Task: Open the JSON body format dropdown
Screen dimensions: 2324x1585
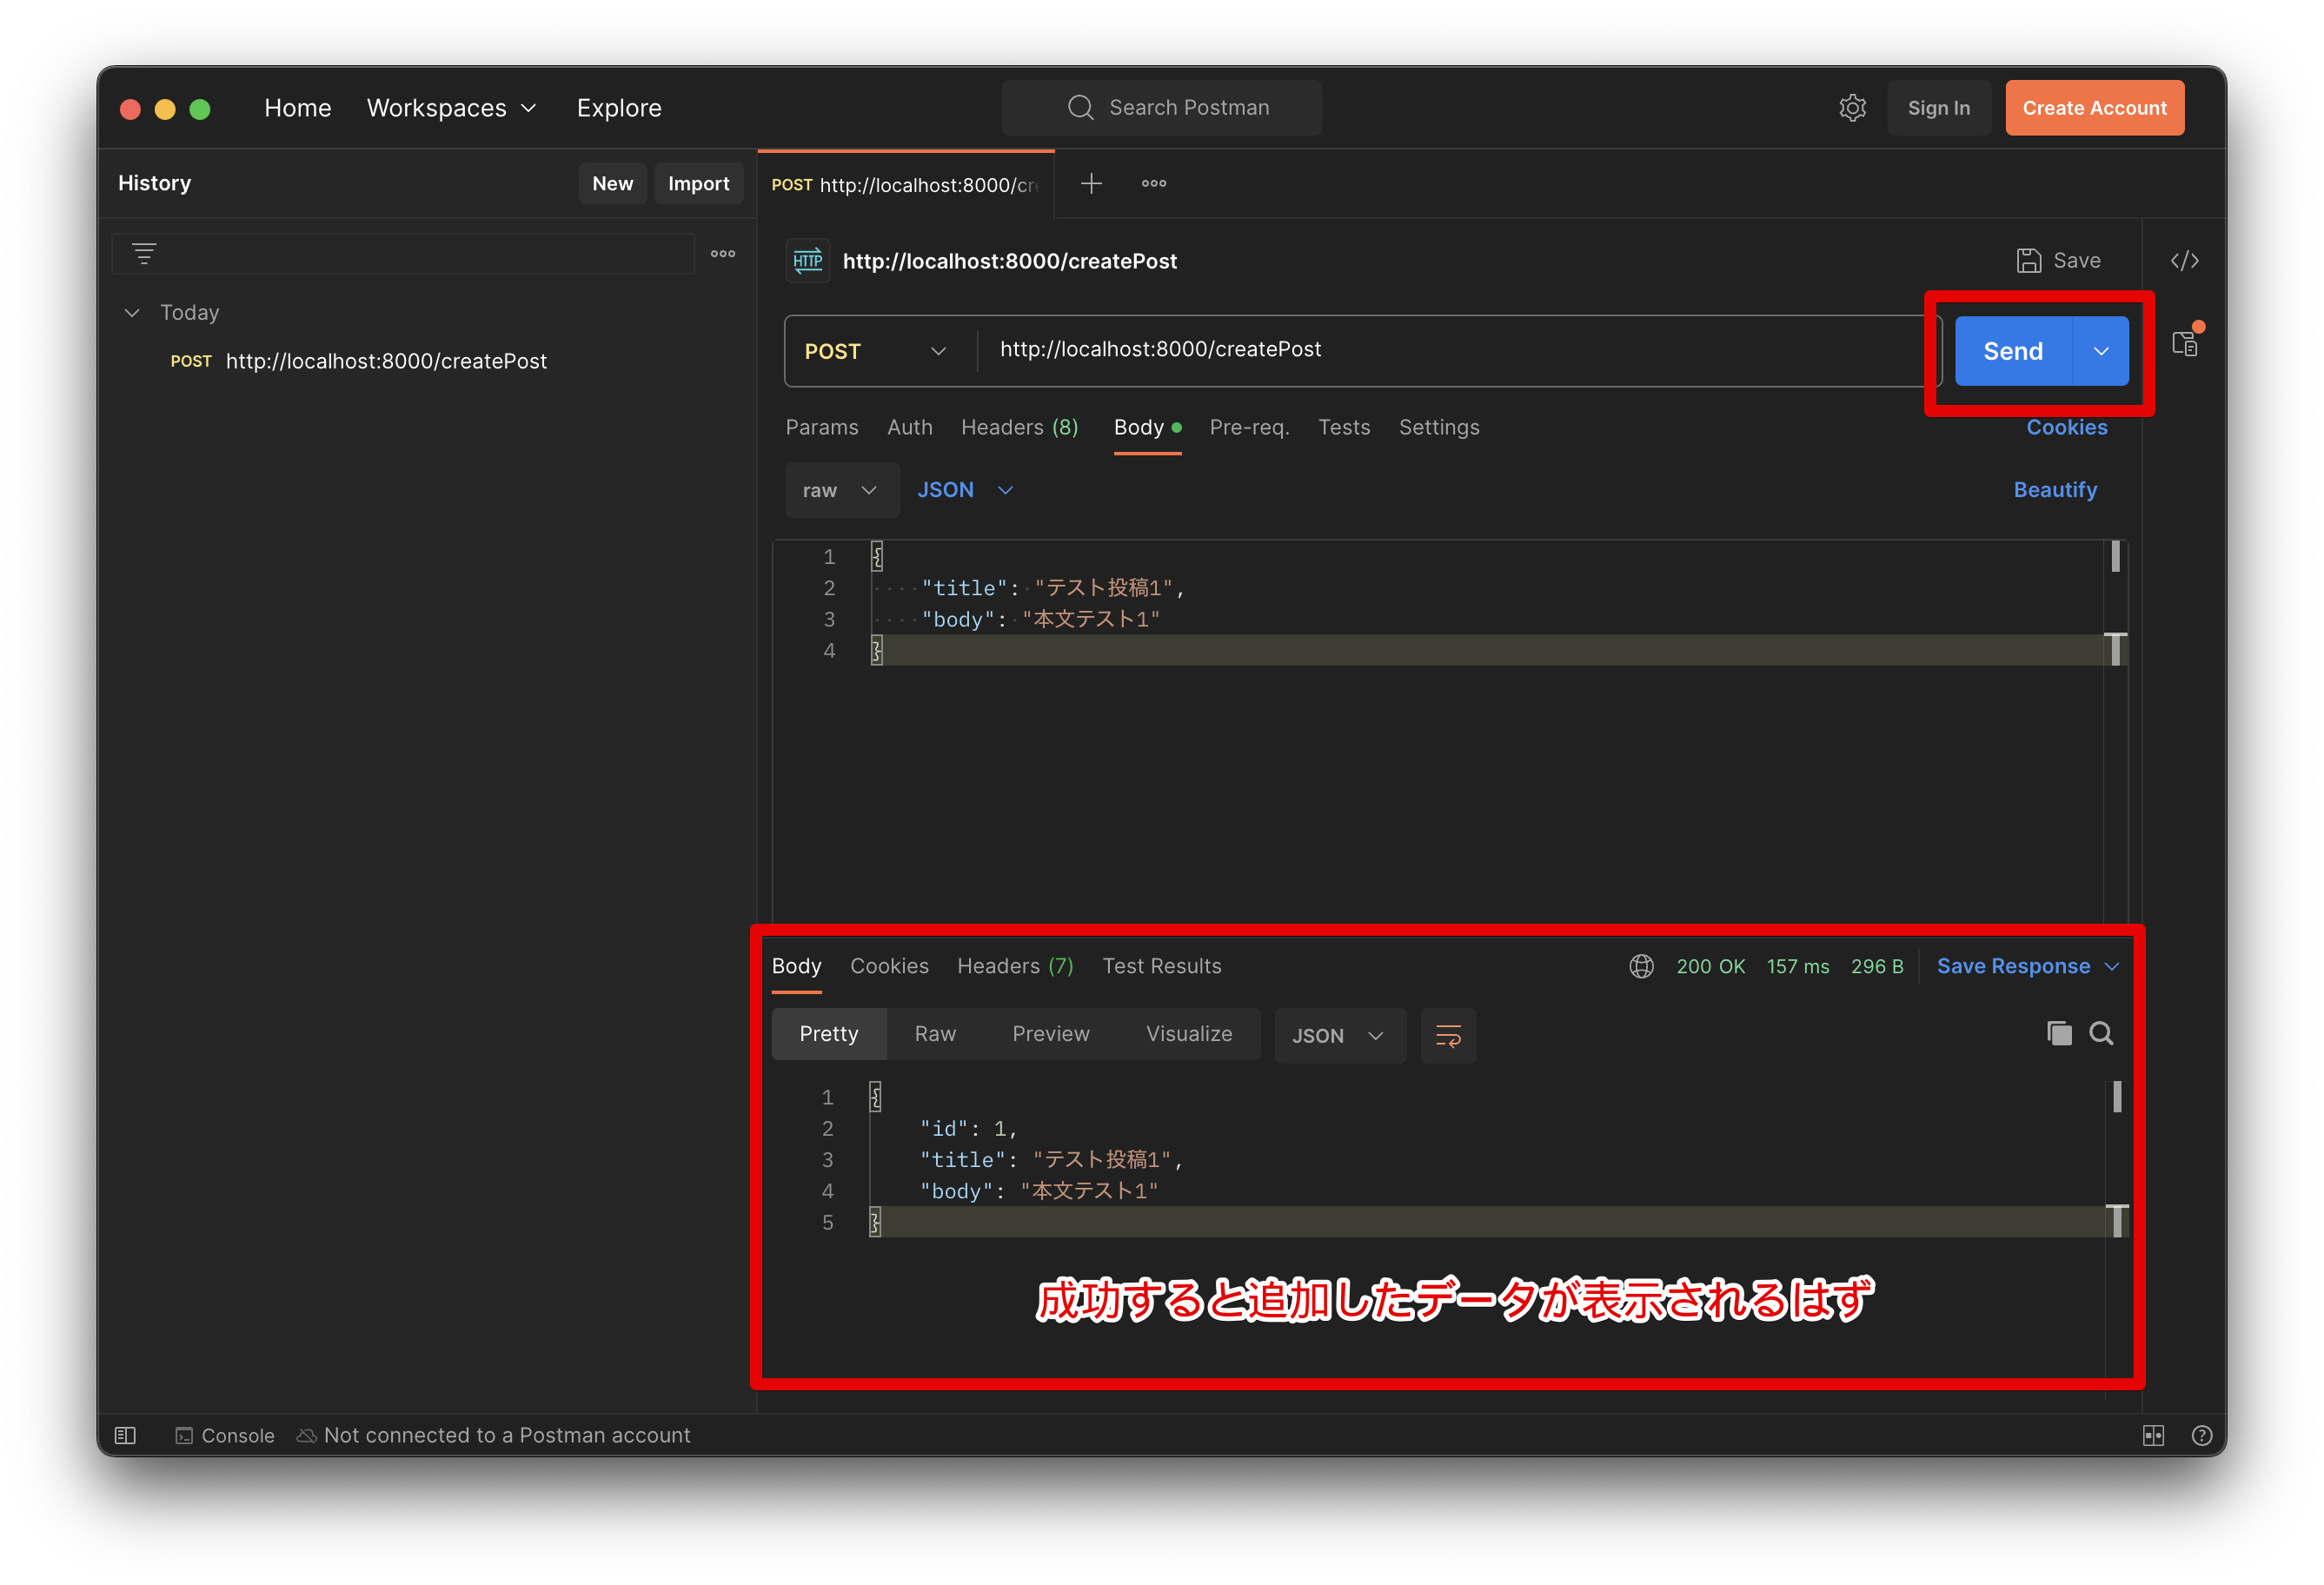Action: click(x=965, y=490)
